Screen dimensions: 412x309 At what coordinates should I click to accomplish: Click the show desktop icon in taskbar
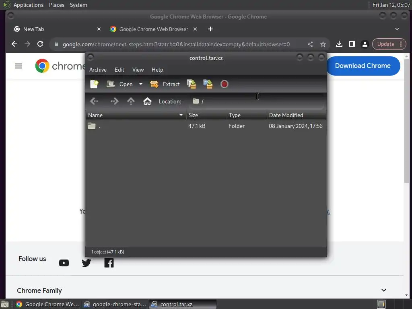[5, 304]
